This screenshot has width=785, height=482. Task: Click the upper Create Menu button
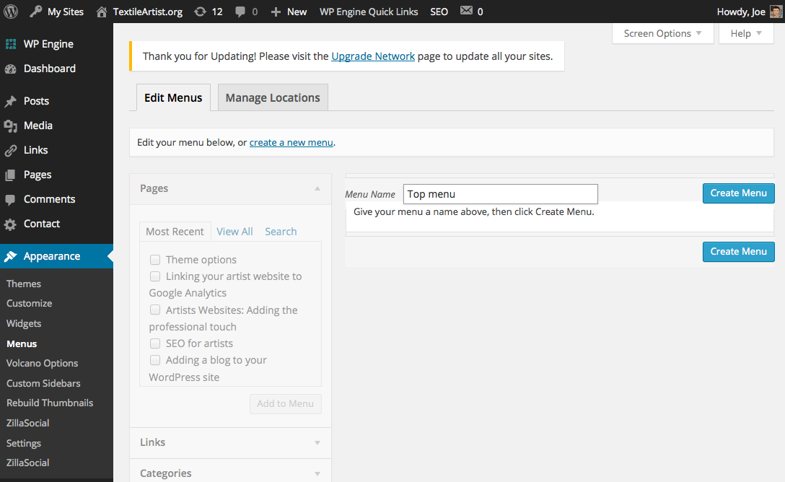[x=738, y=193]
